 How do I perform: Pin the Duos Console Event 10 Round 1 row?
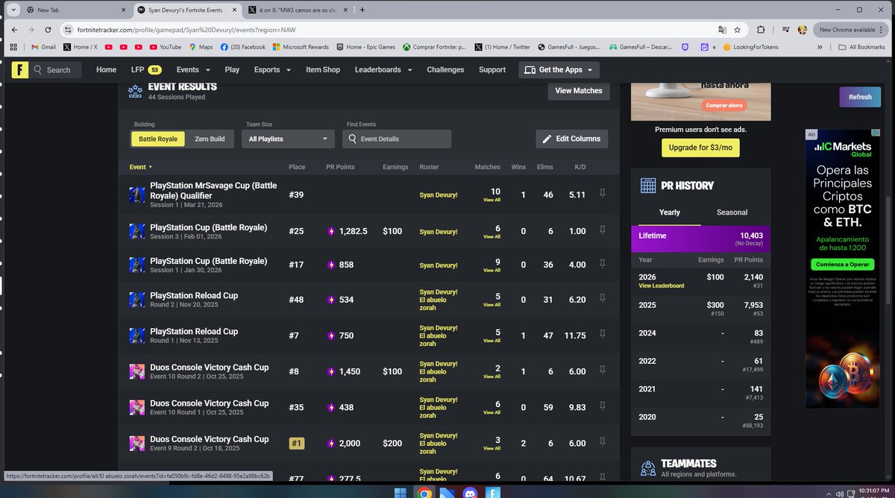pyautogui.click(x=603, y=407)
